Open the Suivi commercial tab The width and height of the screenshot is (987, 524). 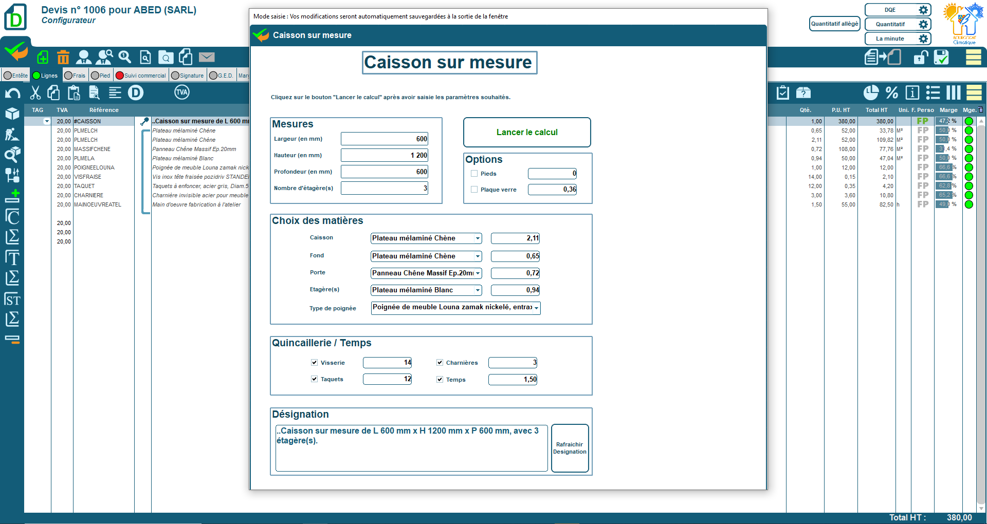point(141,76)
